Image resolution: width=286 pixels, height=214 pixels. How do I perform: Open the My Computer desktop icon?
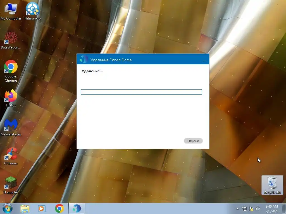point(11,11)
